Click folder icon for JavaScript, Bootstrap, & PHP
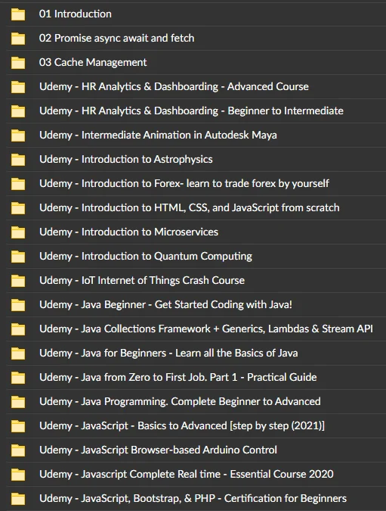Screen dimensions: 386x511 [18, 499]
